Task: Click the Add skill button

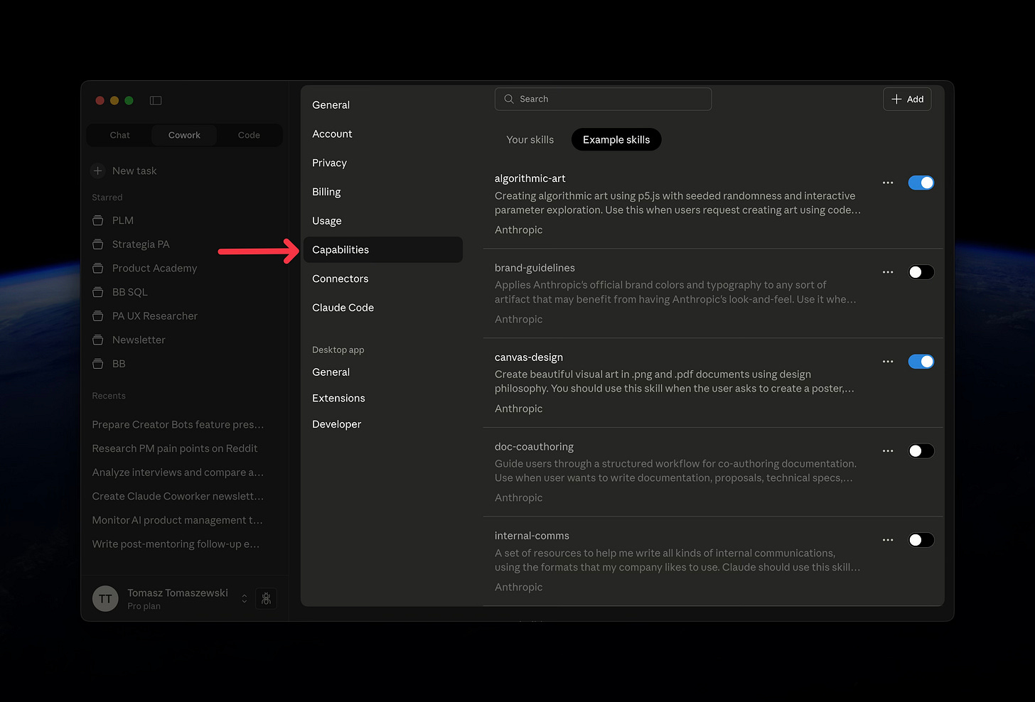Action: coord(907,99)
